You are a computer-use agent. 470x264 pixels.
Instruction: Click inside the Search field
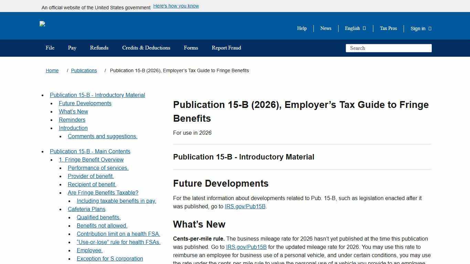(x=388, y=48)
